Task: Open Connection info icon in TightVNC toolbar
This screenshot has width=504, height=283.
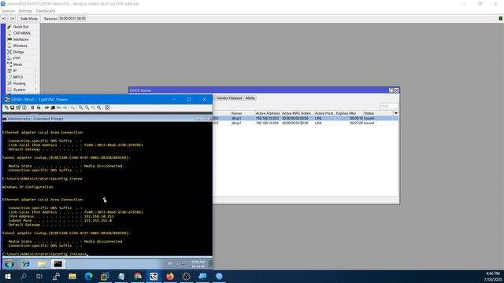Action: pos(24,108)
